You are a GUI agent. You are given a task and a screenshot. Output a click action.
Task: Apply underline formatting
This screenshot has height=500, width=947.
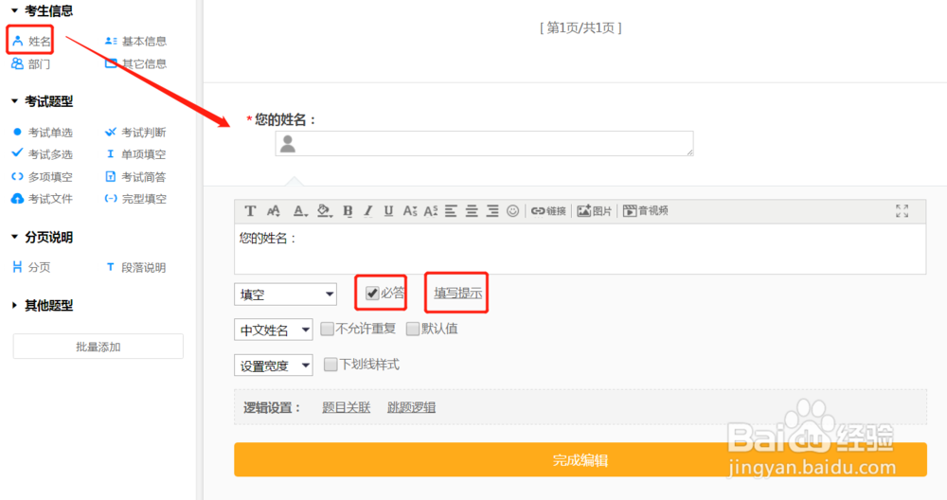point(389,211)
